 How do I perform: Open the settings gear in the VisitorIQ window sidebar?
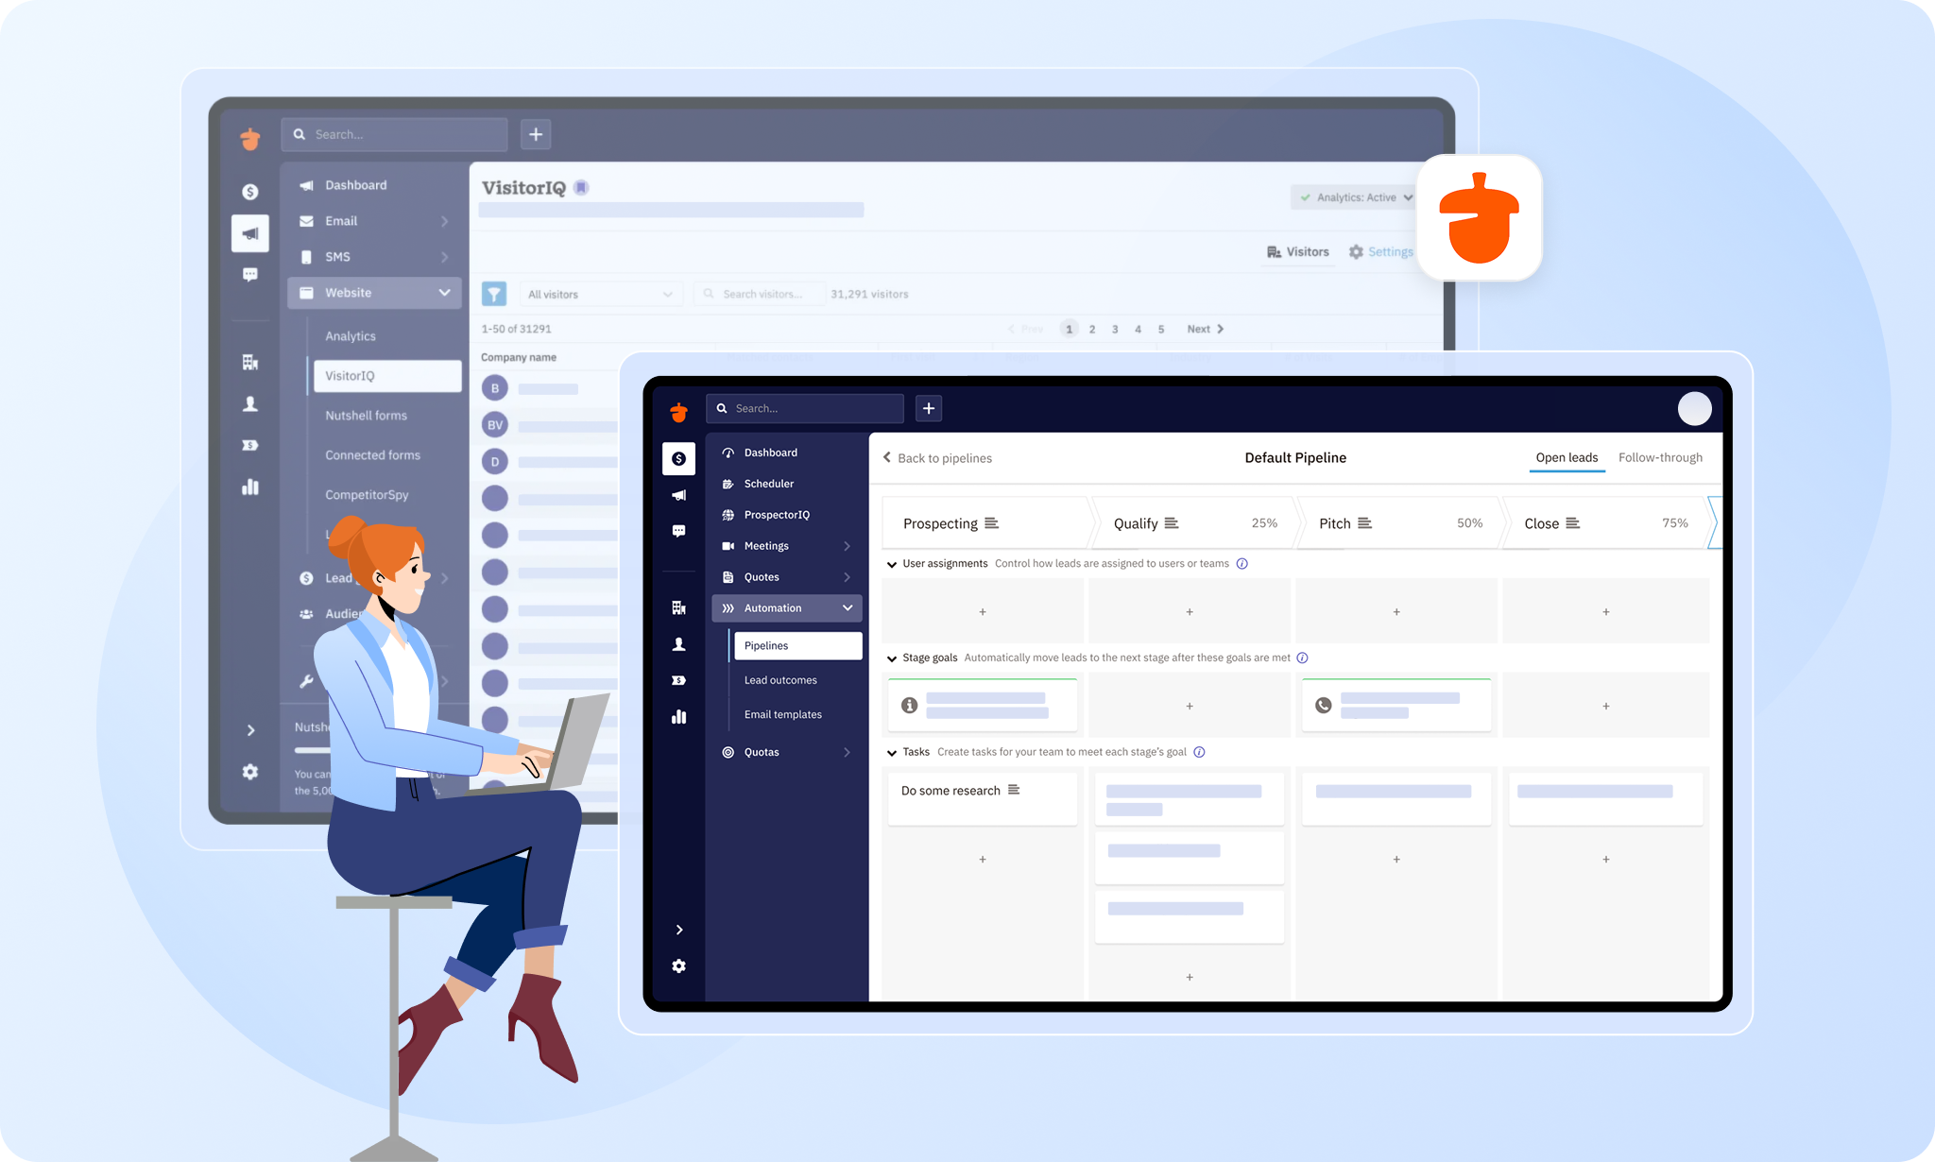(x=250, y=772)
